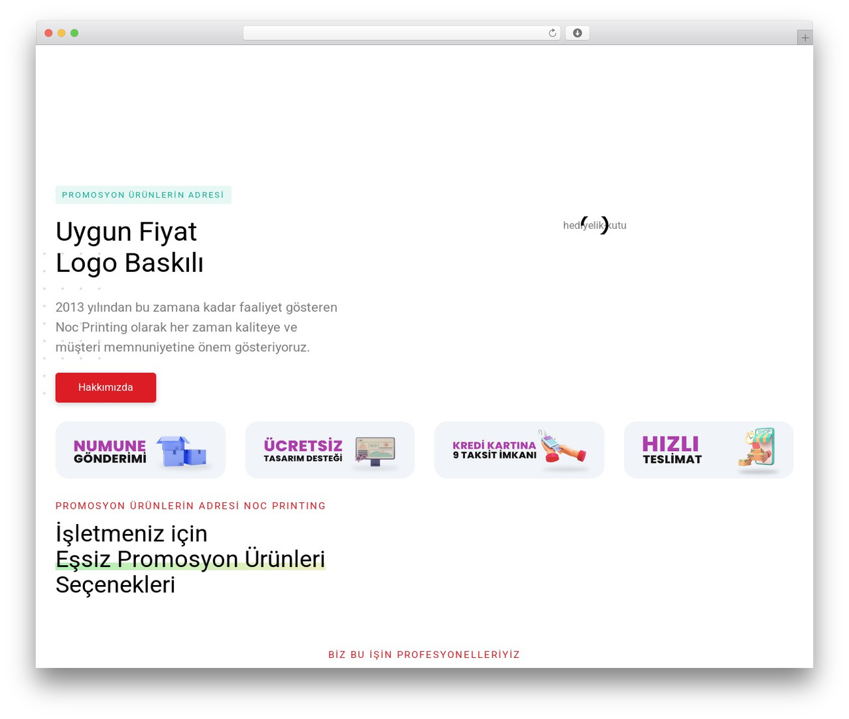Click 'Biz Bu İşin Profesyonelleriyiz' text
Image resolution: width=849 pixels, height=719 pixels.
click(x=424, y=655)
